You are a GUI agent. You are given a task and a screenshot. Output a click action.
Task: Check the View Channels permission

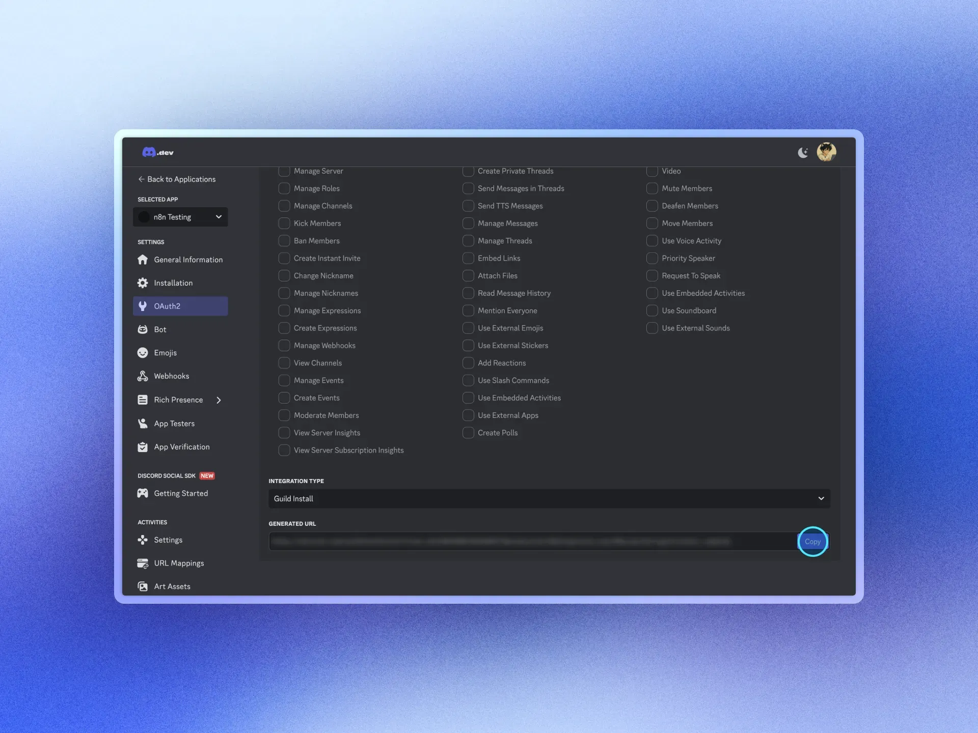(284, 363)
